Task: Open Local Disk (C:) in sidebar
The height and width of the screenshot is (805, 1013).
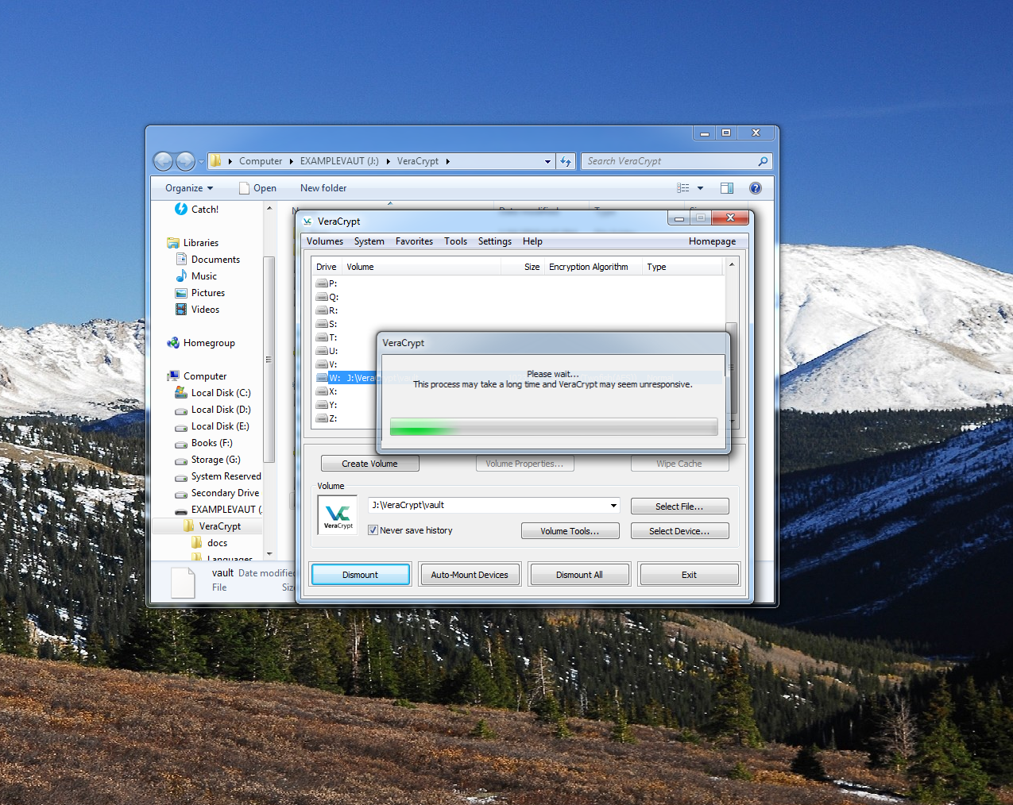Action: (x=213, y=393)
